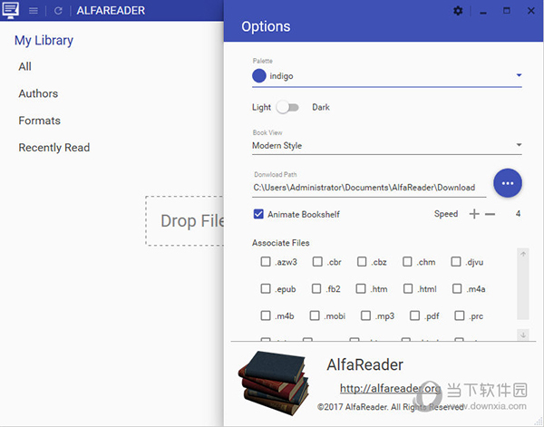The width and height of the screenshot is (544, 427).
Task: Click the Associate Files label
Action: pos(281,243)
